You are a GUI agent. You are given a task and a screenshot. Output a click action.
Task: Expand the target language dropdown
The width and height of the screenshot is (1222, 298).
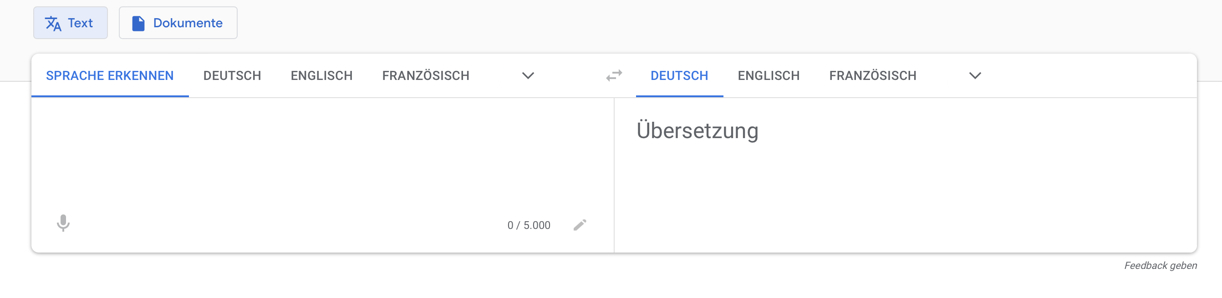pos(975,76)
